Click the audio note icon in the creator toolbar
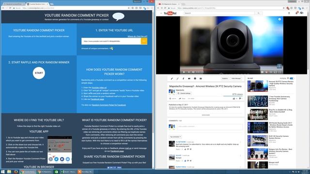The width and height of the screenshot is (310, 174). (x=183, y=78)
